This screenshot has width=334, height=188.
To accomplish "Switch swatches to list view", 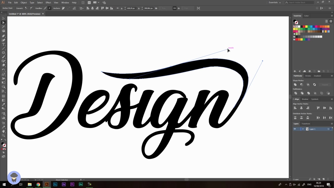I will (x=326, y=21).
